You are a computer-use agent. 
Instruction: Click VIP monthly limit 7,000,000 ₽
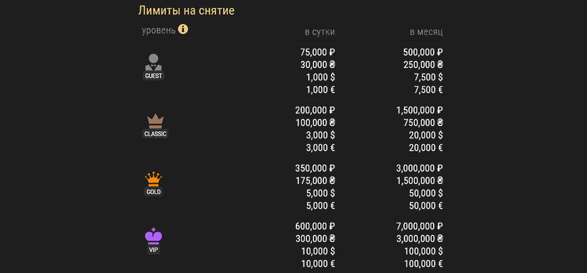coord(419,226)
